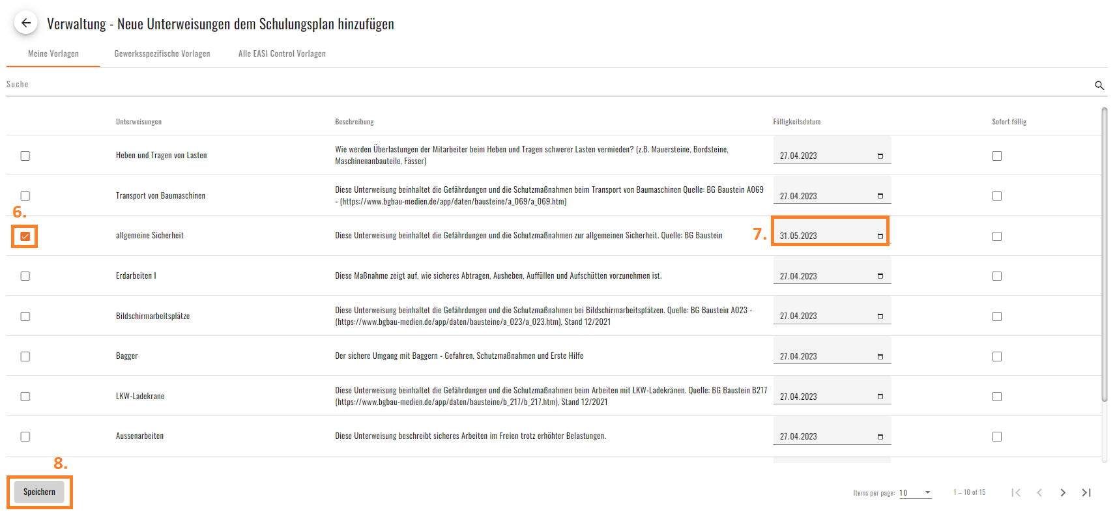This screenshot has width=1115, height=519.
Task: Click the Beschreibung column header
Action: pos(355,122)
